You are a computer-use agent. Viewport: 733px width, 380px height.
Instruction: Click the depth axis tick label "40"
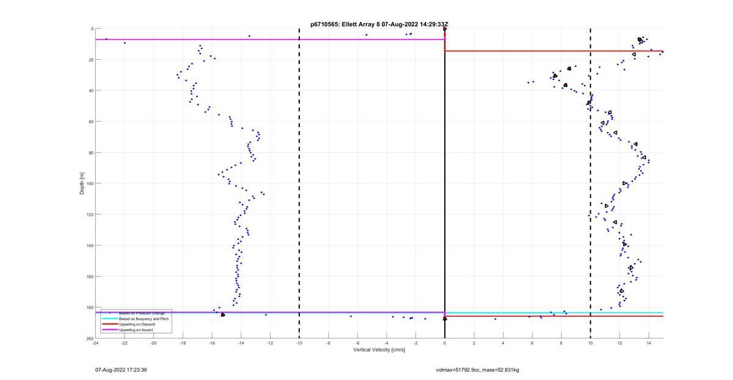(90, 90)
